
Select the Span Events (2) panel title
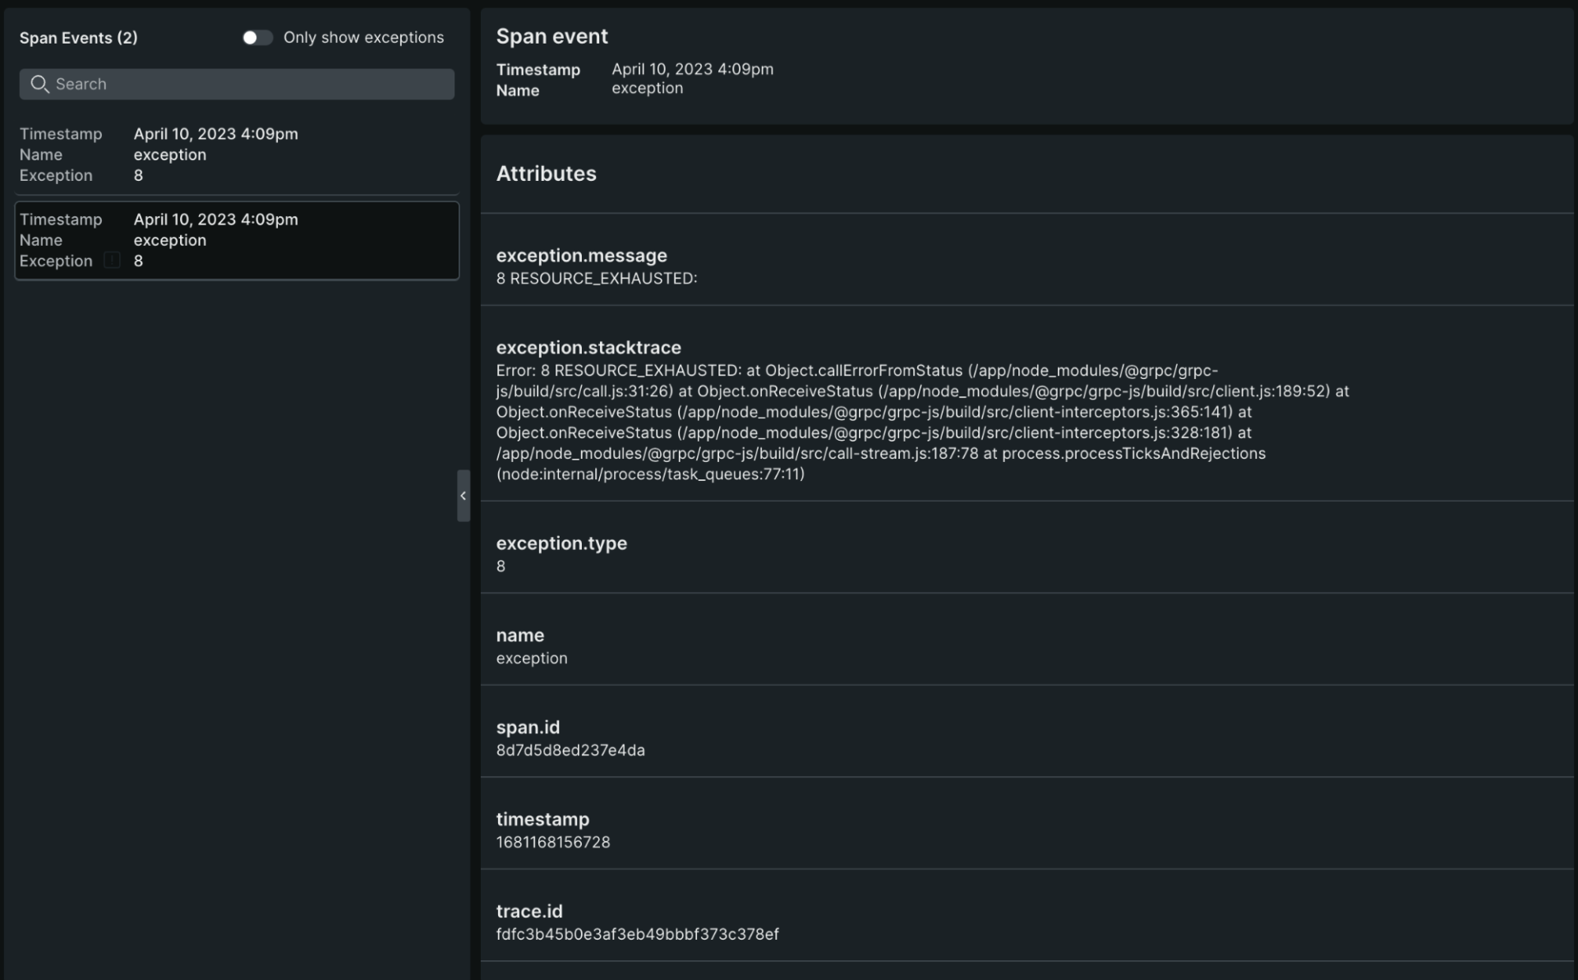pyautogui.click(x=78, y=38)
